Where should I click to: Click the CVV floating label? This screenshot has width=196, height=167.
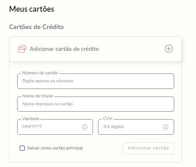[x=108, y=119]
